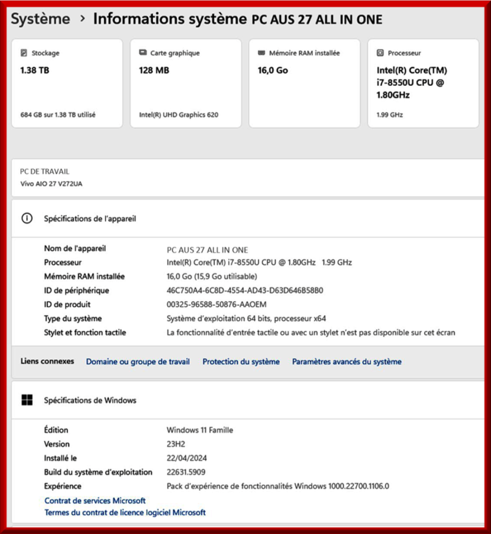Select install date 22/04/2024
The image size is (491, 534).
pos(187,458)
